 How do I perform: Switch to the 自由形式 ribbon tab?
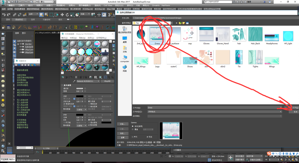(x=19, y=20)
